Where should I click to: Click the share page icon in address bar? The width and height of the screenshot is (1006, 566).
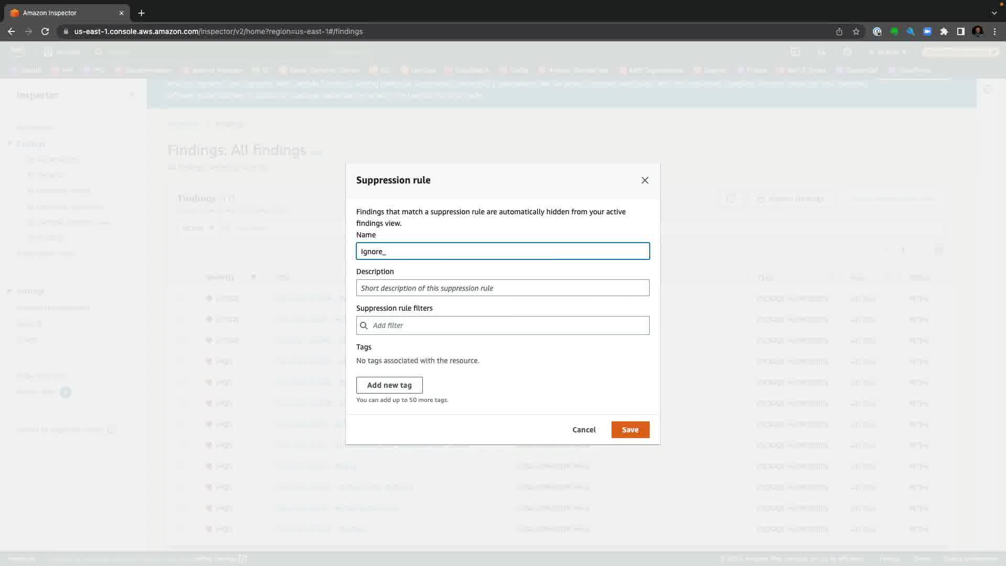click(x=839, y=31)
